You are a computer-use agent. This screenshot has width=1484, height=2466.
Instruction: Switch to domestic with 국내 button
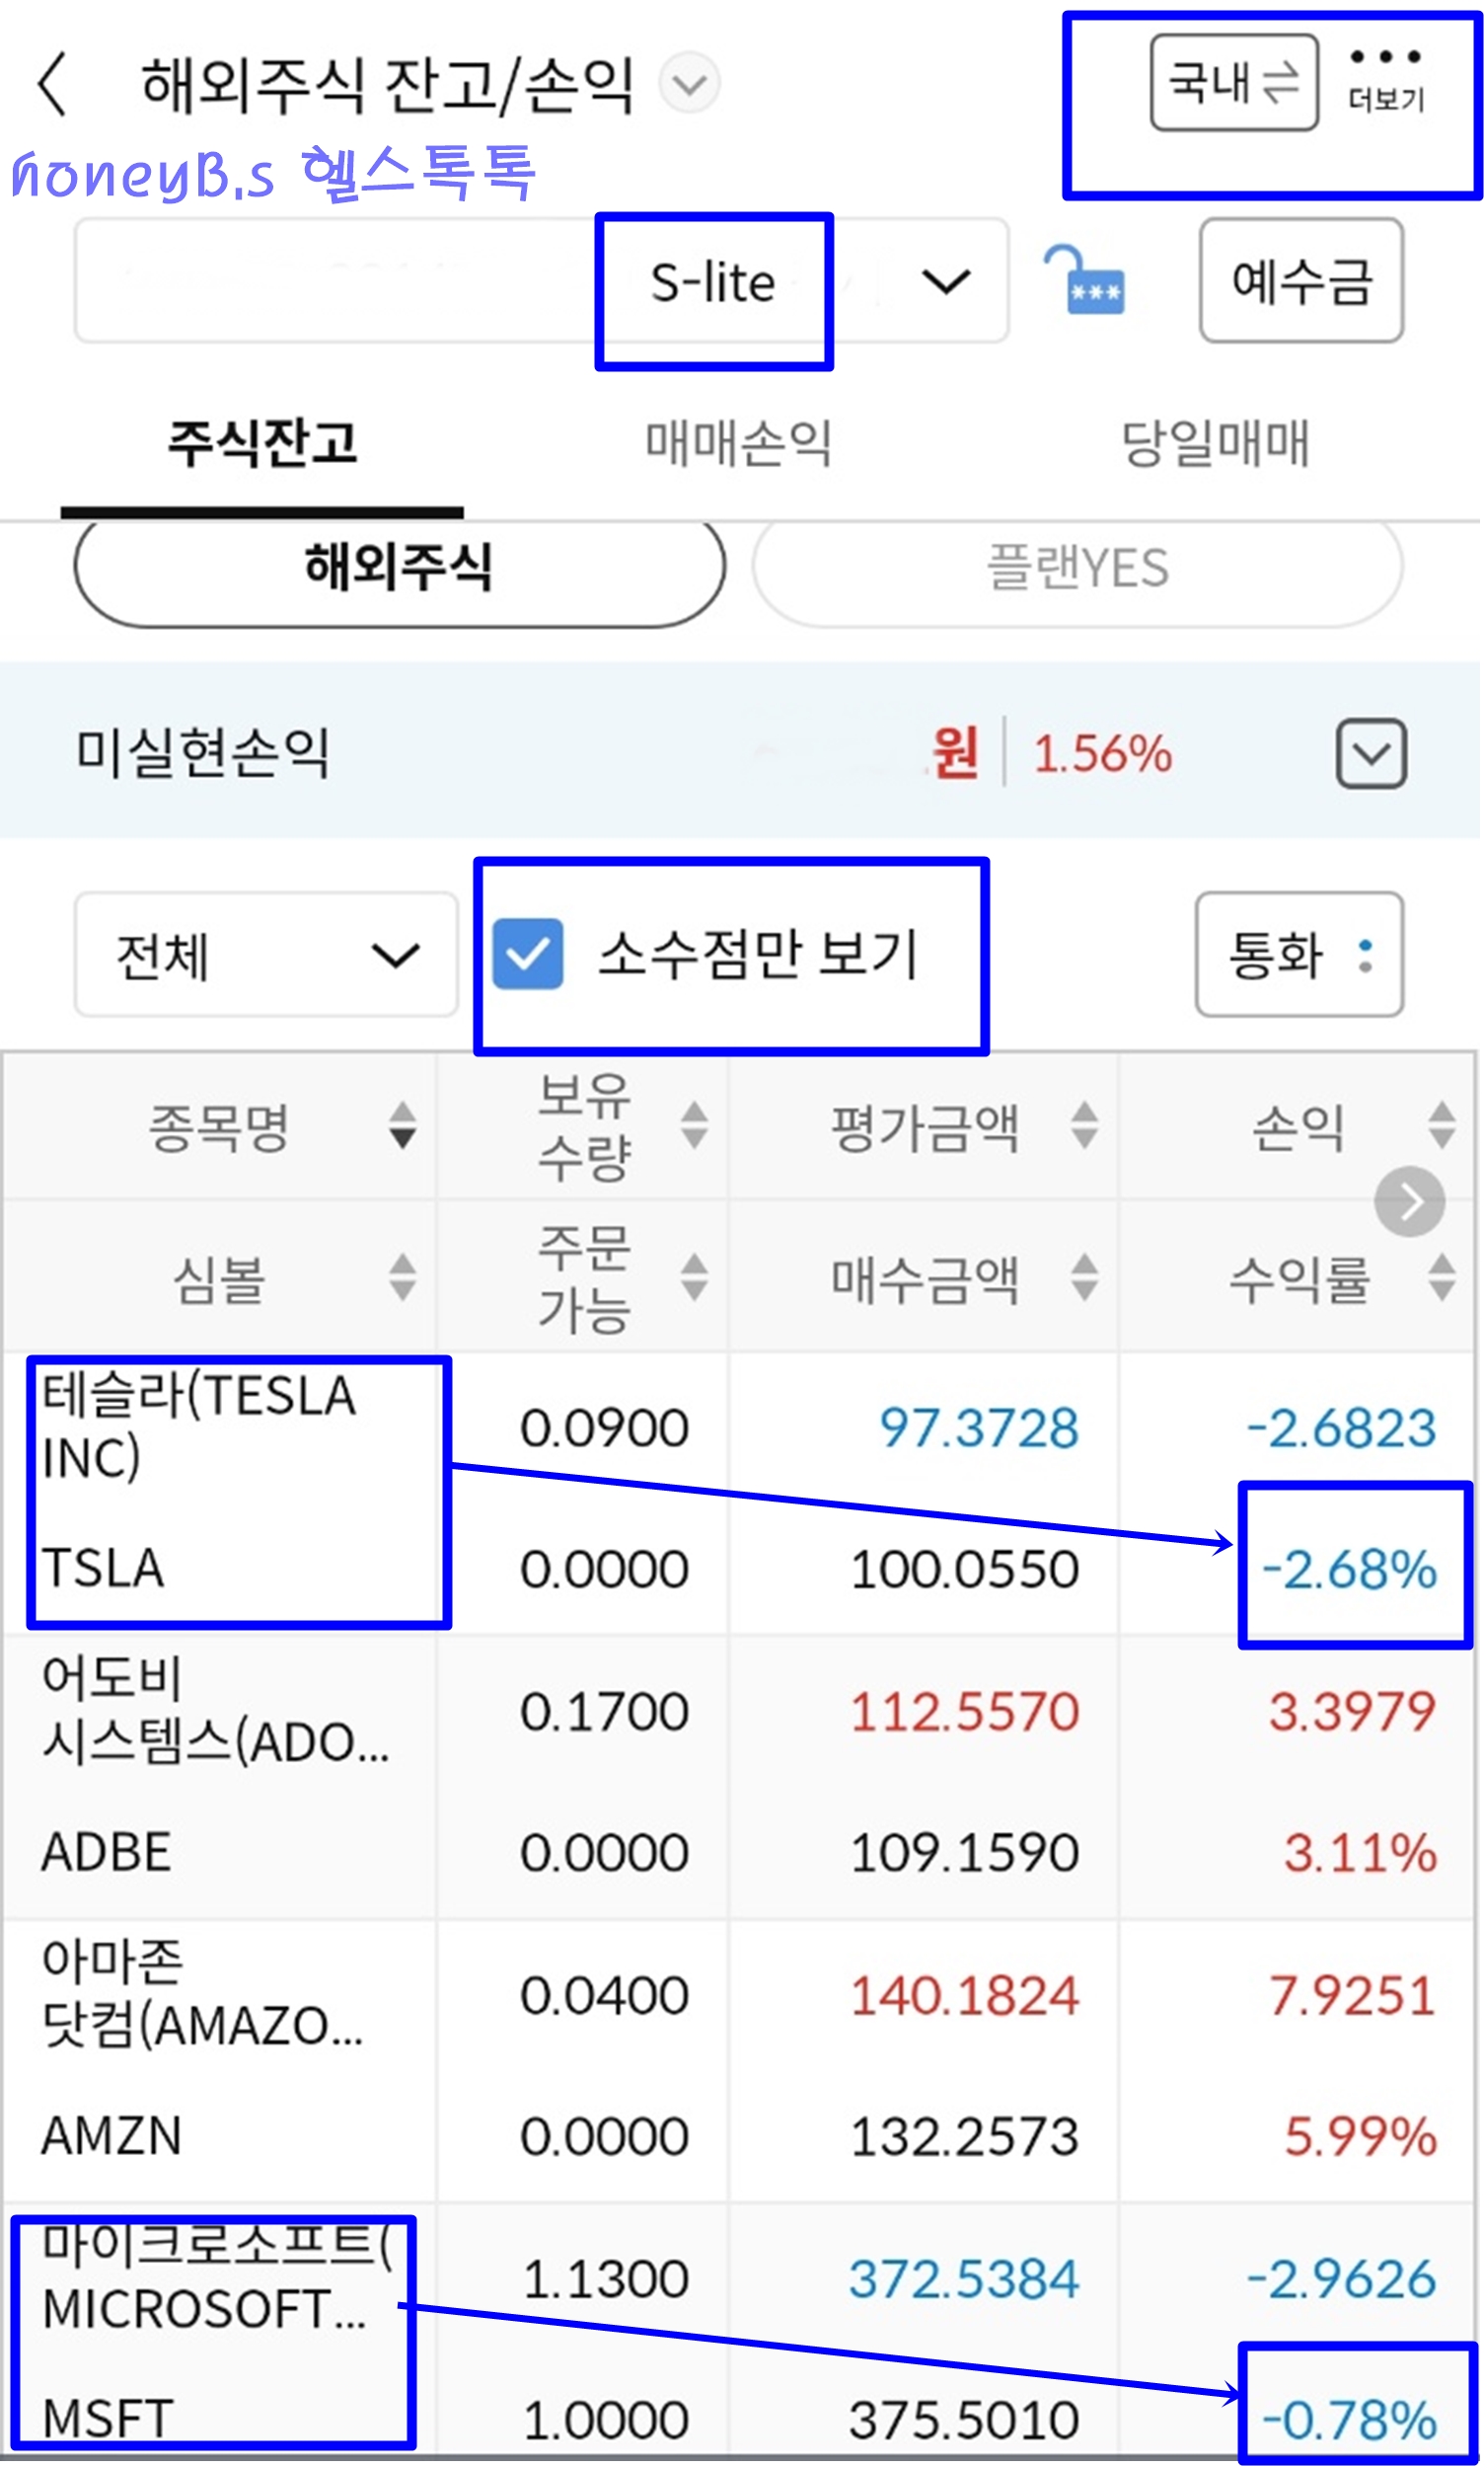pos(1235,83)
